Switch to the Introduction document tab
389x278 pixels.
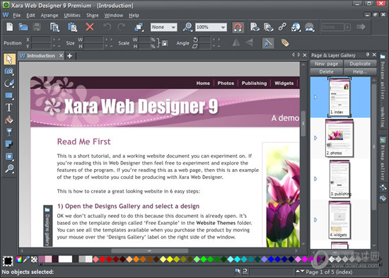coord(41,56)
